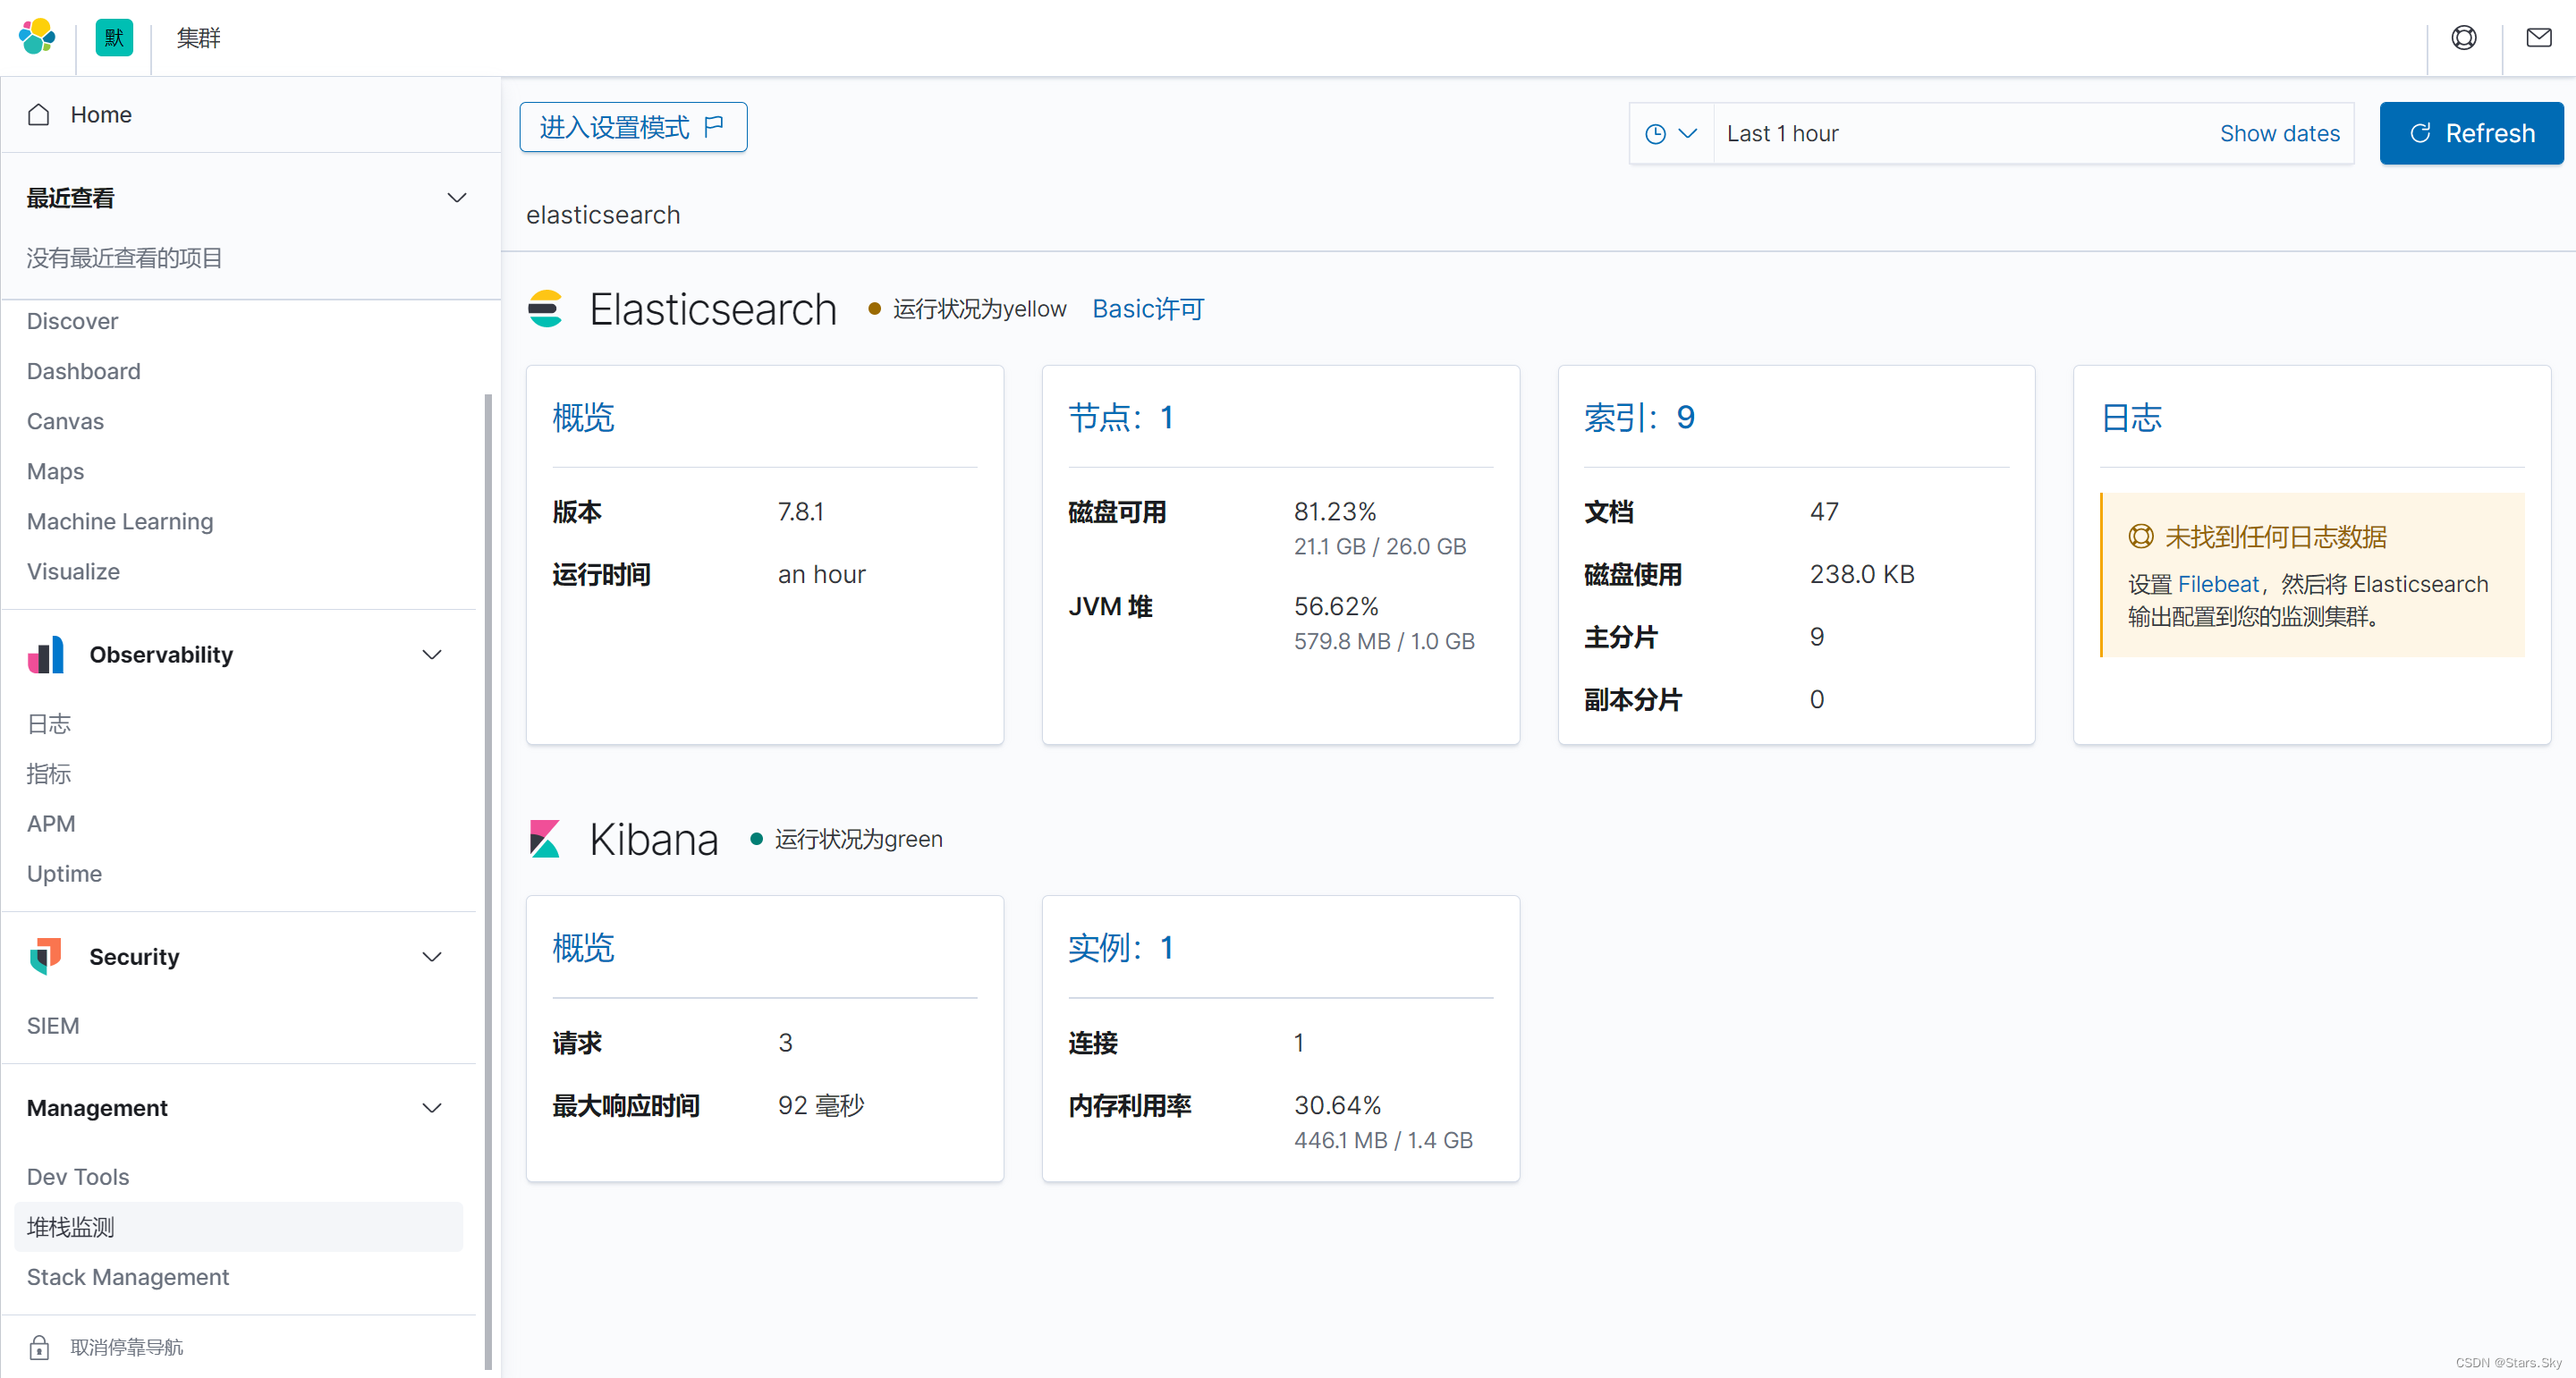The image size is (2576, 1378).
Task: Open 指标 under Observability
Action: 49,773
